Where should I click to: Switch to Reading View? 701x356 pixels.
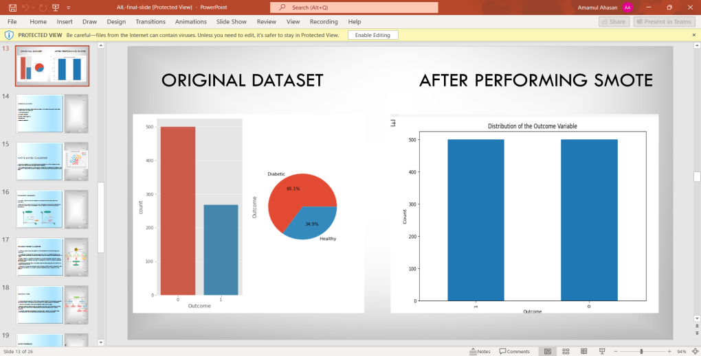(581, 351)
